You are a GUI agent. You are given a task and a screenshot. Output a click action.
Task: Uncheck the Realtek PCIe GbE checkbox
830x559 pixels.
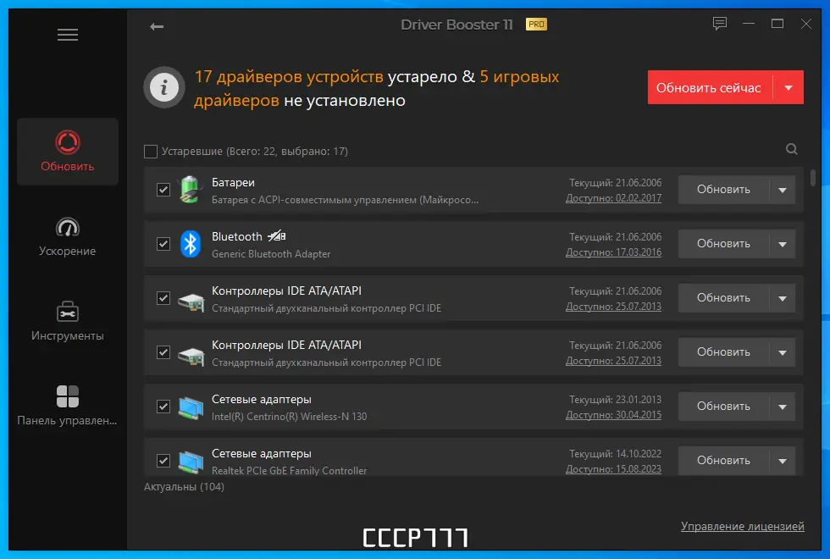coord(163,461)
